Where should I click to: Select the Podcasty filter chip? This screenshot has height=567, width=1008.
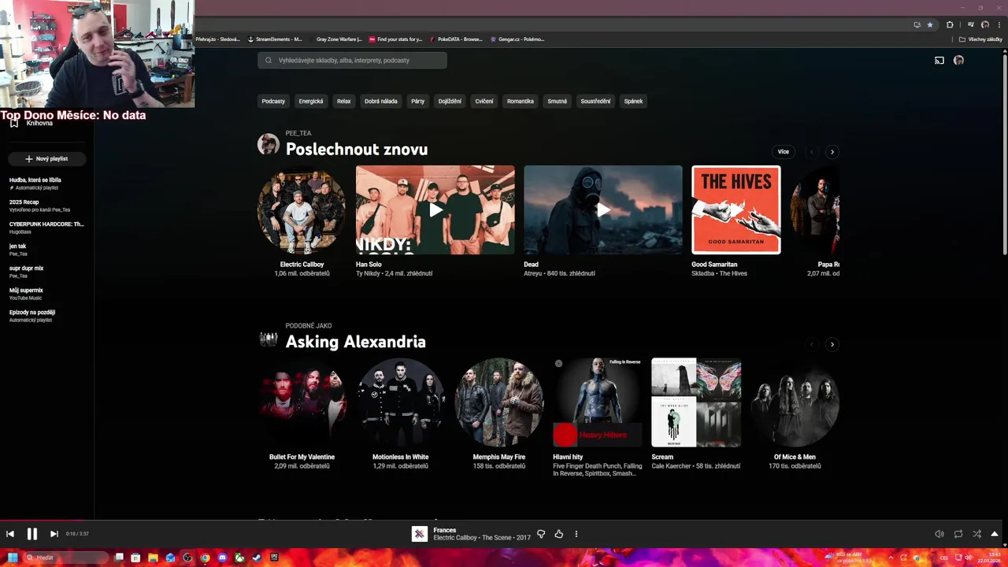273,101
